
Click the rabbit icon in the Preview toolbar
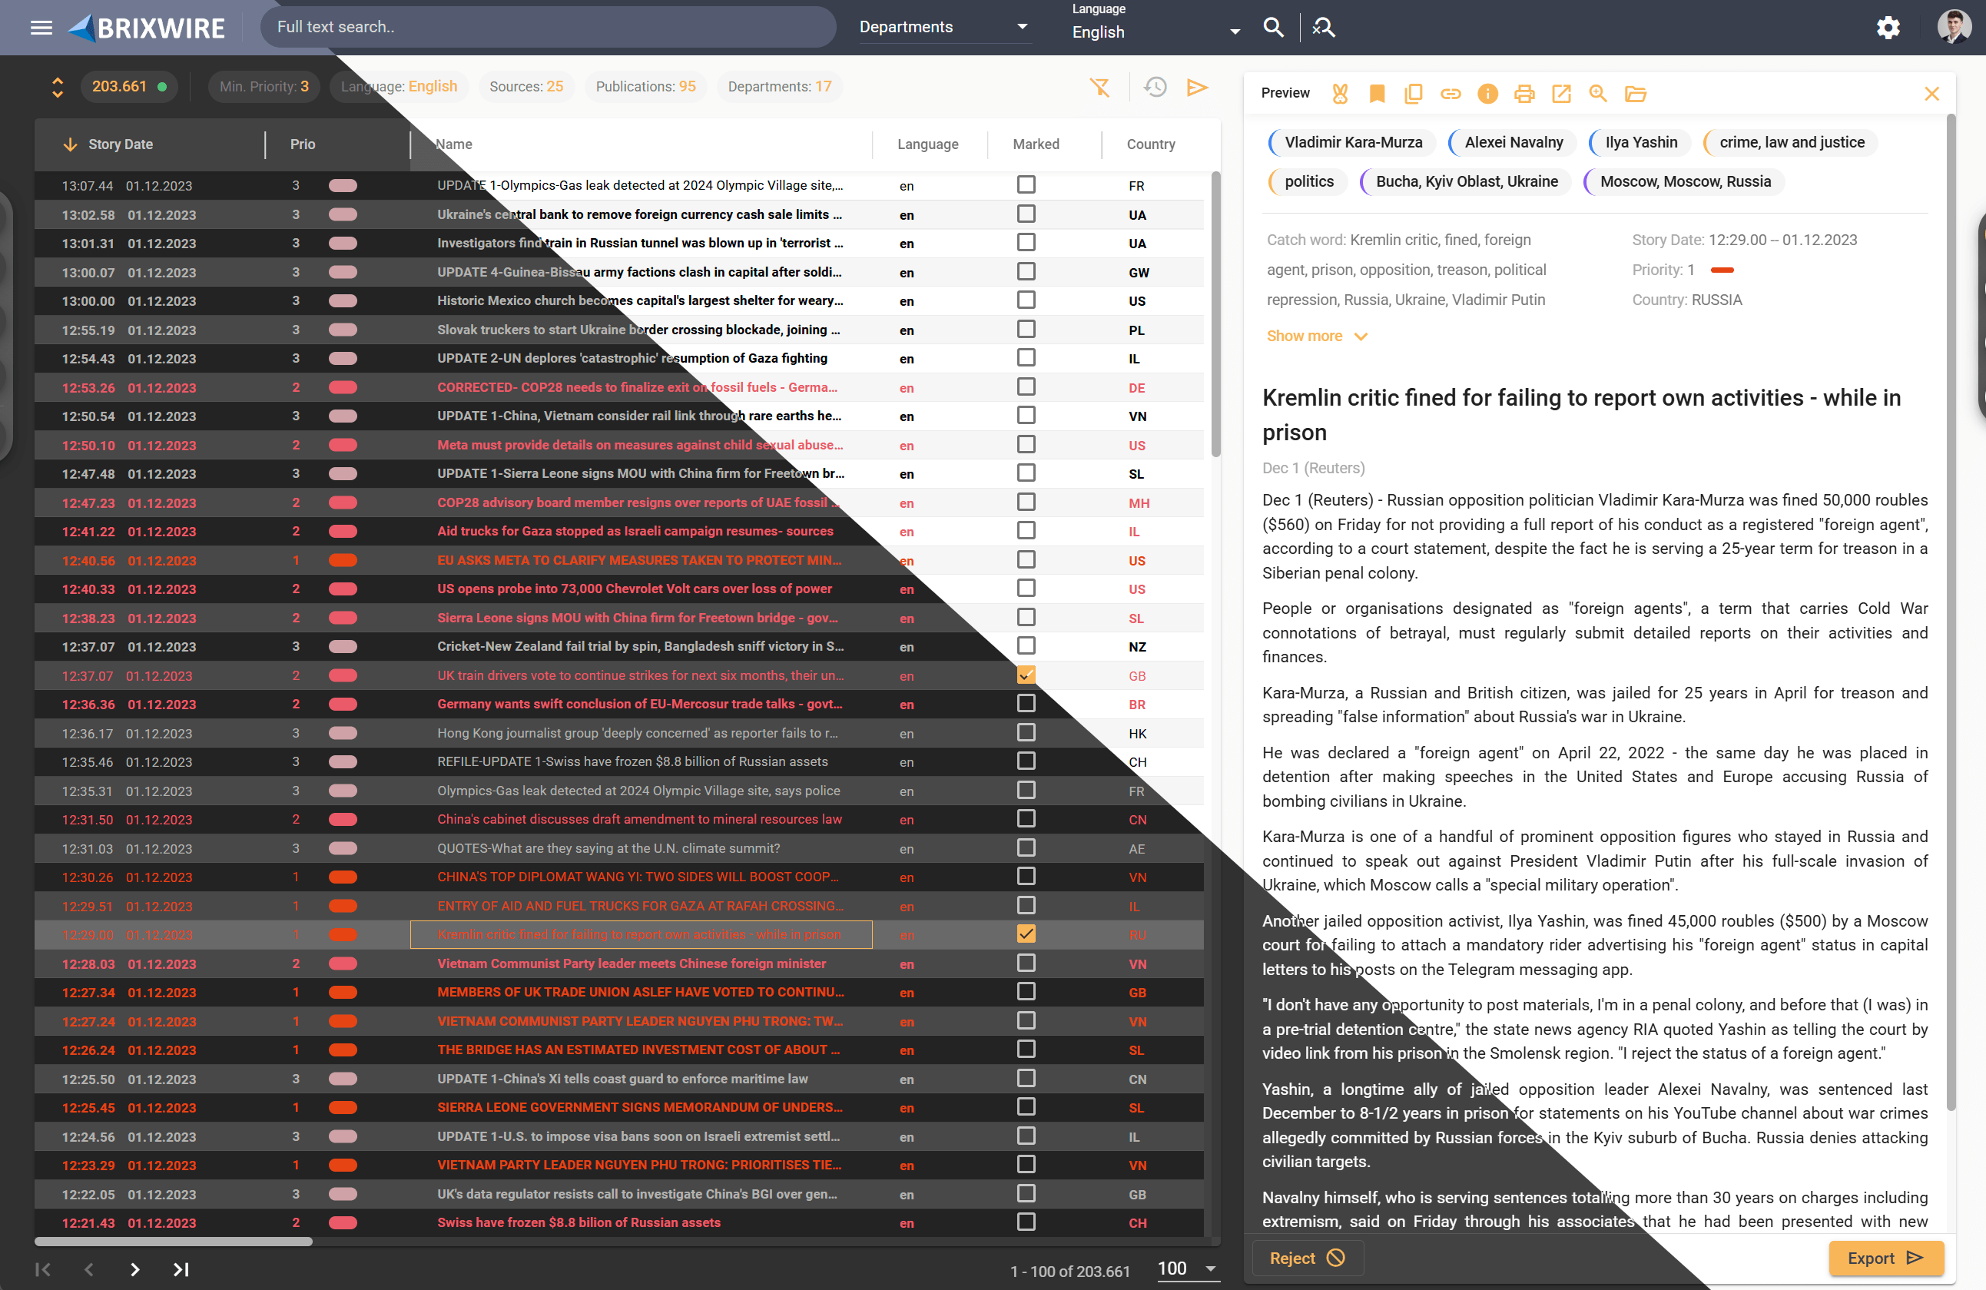1340,94
